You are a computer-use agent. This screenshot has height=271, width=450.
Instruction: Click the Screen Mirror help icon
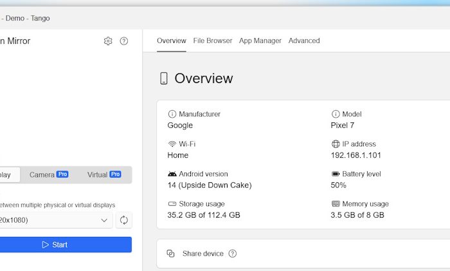tap(124, 41)
